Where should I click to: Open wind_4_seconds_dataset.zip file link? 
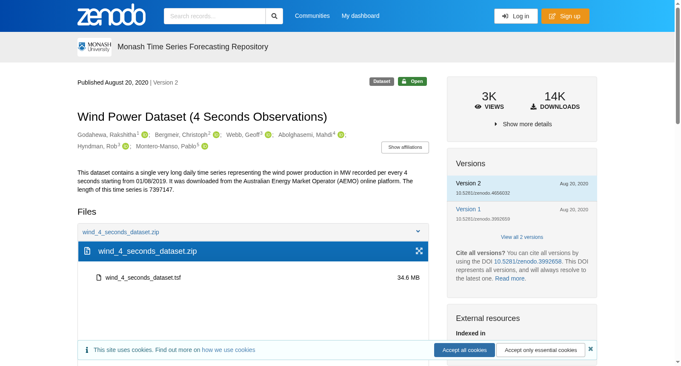[x=121, y=232]
